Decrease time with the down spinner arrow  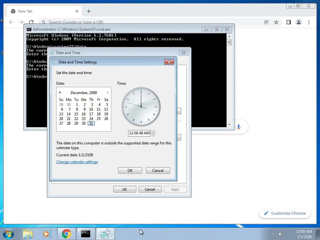[x=153, y=135]
